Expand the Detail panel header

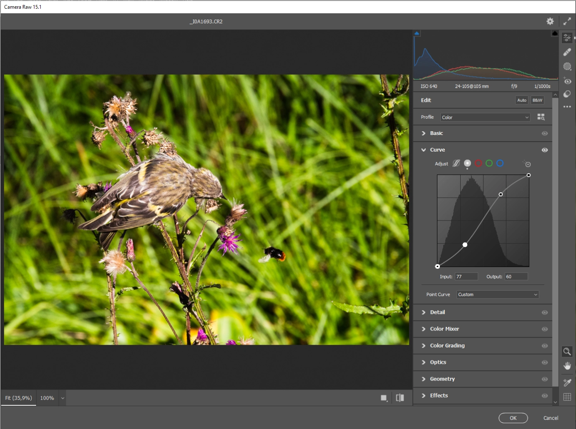tap(437, 312)
